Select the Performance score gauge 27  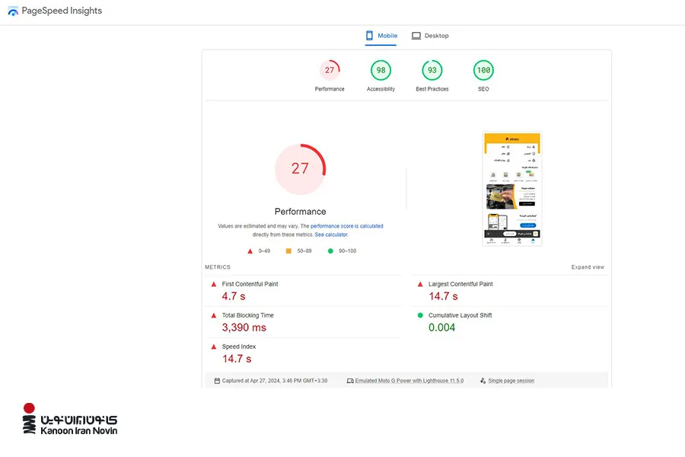pos(330,70)
